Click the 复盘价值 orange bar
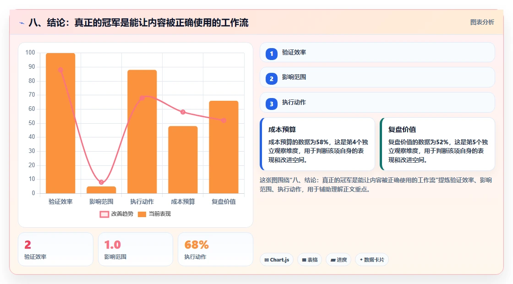 pyautogui.click(x=224, y=147)
